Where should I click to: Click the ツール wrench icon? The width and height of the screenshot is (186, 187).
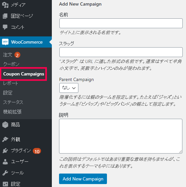pos(5,173)
